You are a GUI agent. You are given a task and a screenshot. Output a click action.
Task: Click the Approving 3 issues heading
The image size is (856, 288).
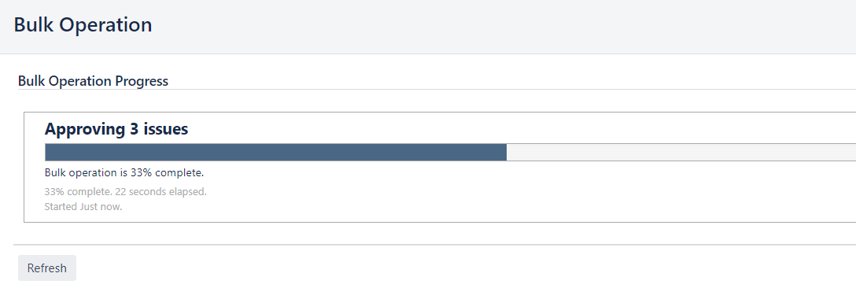(116, 129)
